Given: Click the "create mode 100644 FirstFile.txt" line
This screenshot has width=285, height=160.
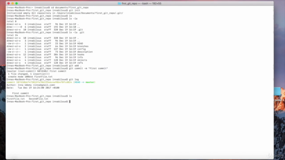Looking at the screenshot, I should click(30, 77).
